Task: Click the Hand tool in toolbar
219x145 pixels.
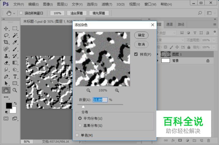Action: coord(6,90)
